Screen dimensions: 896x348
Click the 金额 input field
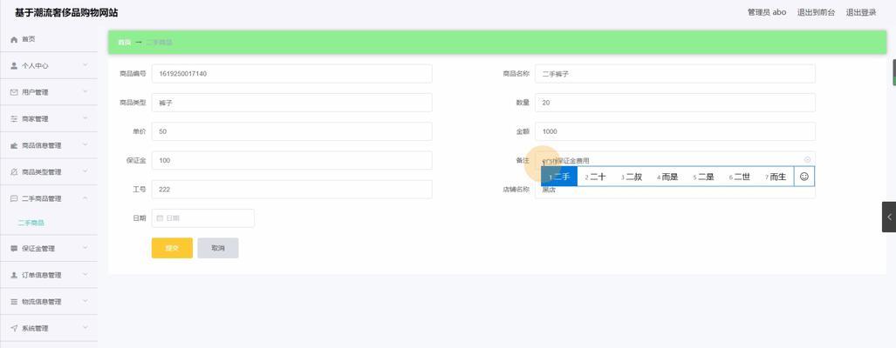[675, 131]
